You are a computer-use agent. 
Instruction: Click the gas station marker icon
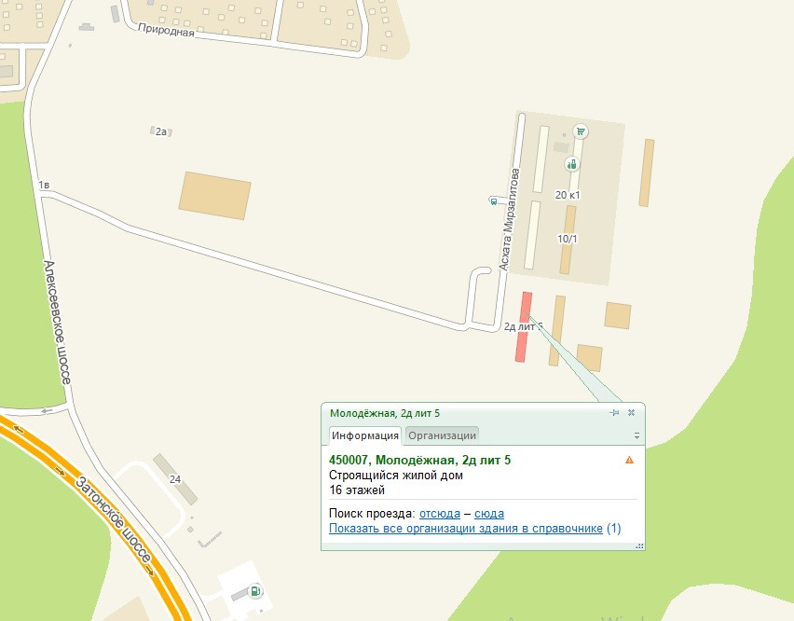click(x=255, y=590)
